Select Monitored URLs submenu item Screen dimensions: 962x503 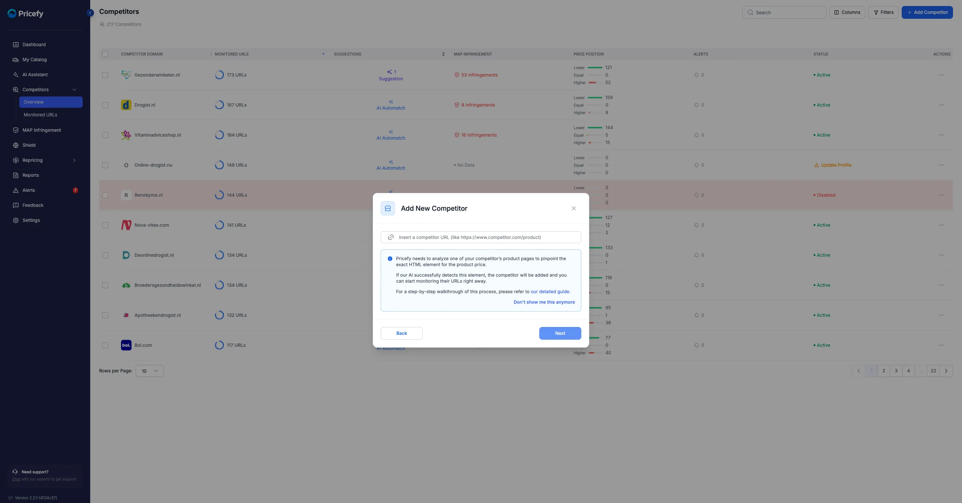click(x=40, y=115)
